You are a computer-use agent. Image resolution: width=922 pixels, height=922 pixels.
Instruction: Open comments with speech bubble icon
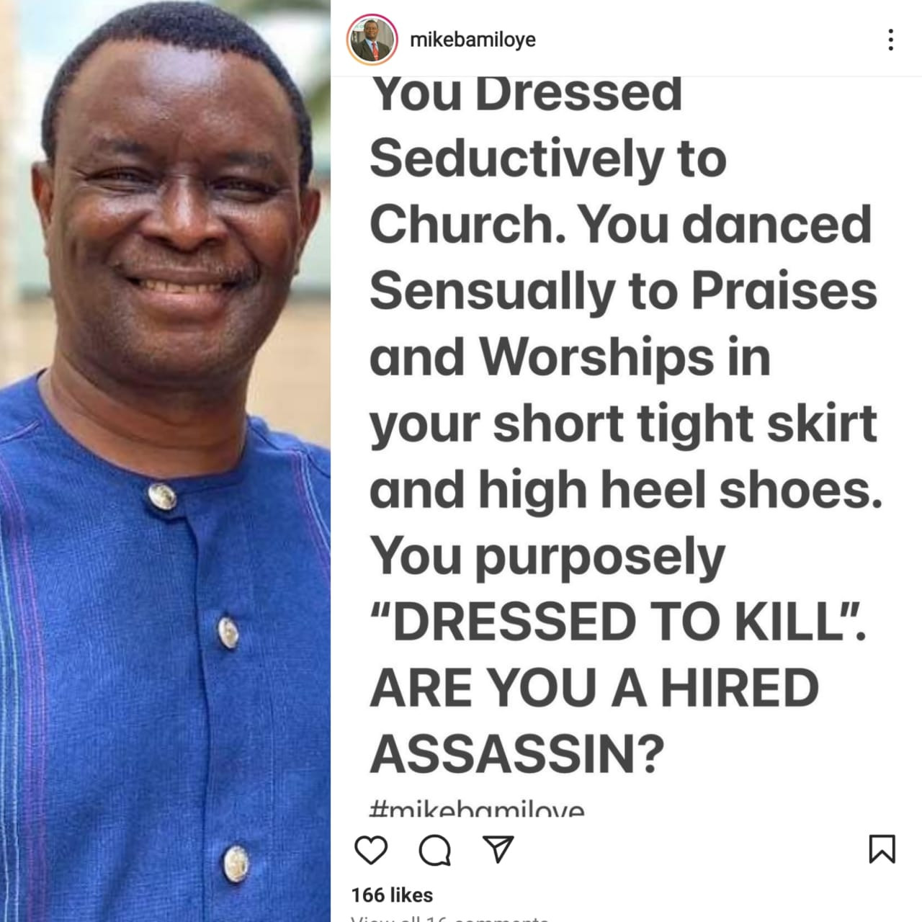click(434, 850)
